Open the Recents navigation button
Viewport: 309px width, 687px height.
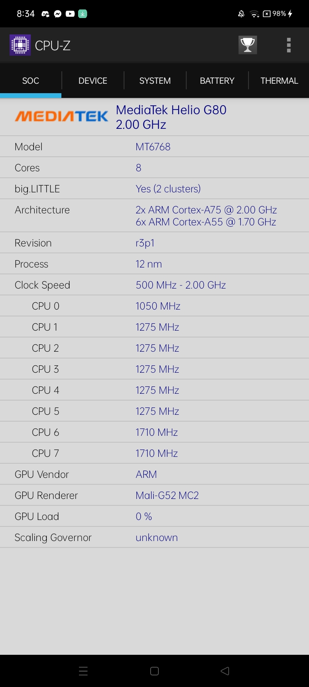(83, 671)
